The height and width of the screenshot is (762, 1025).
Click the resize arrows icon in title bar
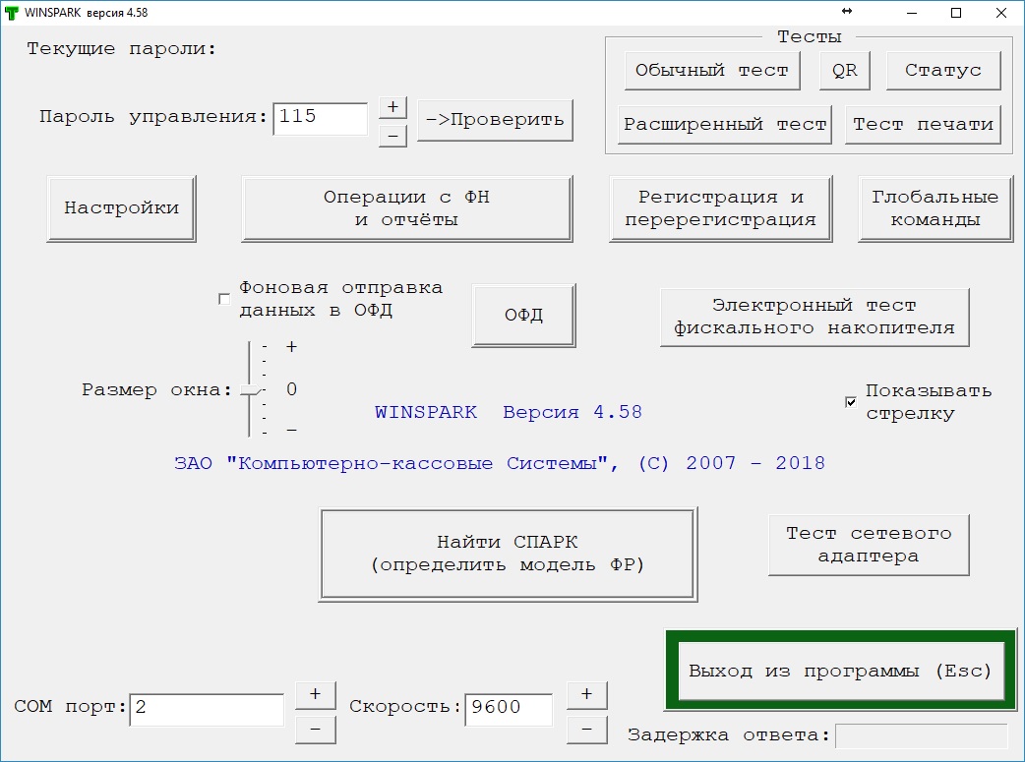point(847,11)
